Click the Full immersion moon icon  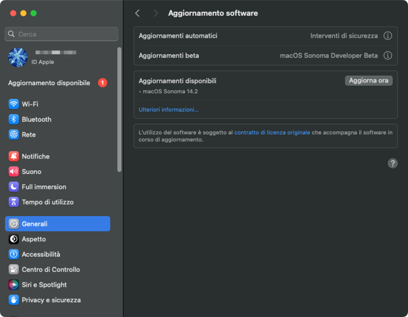point(14,187)
